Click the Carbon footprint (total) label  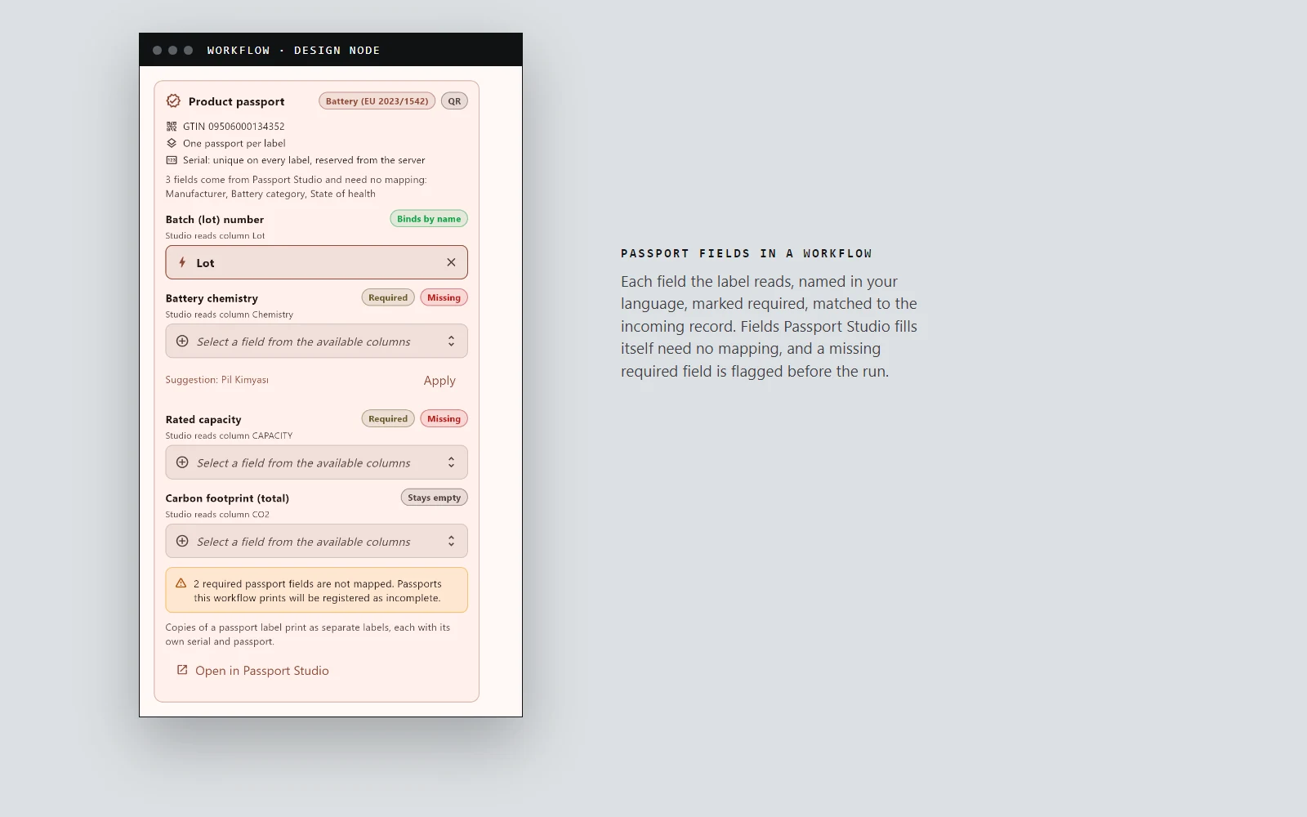click(227, 498)
